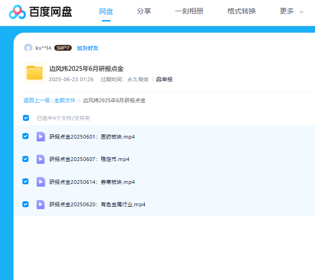The height and width of the screenshot is (280, 315).
Task: Click the Baidu Netdisk logo icon
Action: (x=18, y=12)
